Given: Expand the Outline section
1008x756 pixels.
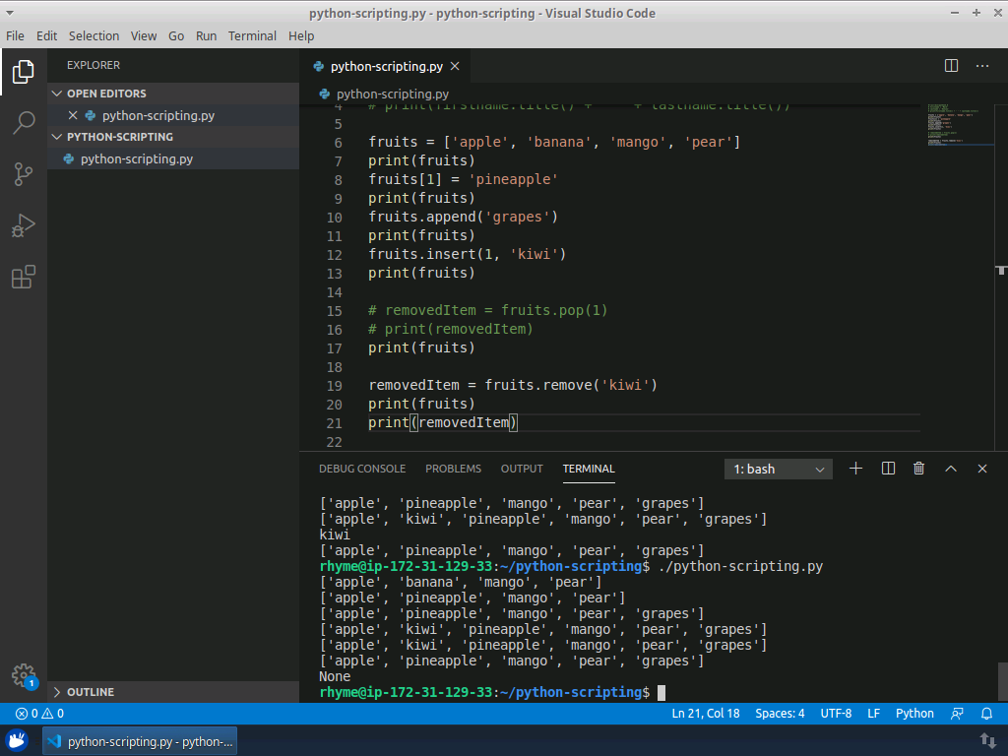Looking at the screenshot, I should point(91,692).
